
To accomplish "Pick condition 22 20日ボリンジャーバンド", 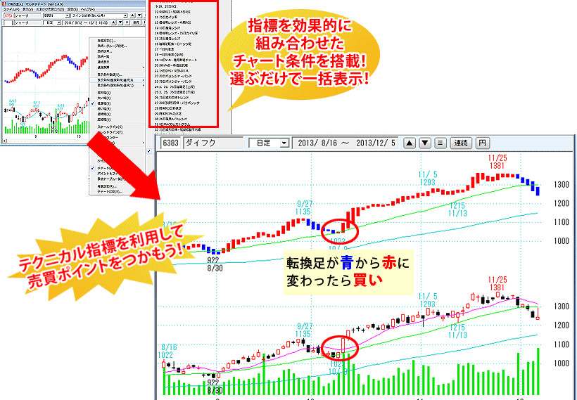I will [x=173, y=76].
